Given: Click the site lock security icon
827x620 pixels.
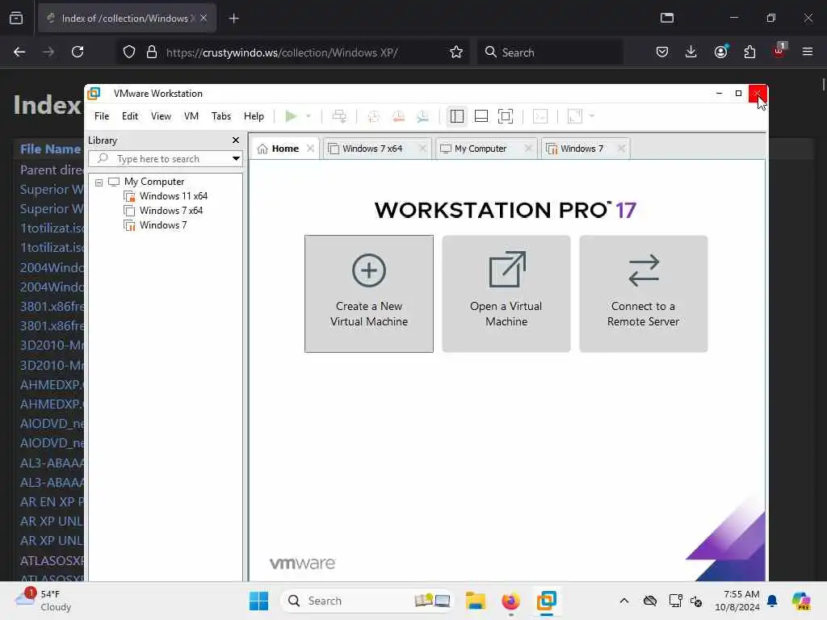Looking at the screenshot, I should 152,52.
